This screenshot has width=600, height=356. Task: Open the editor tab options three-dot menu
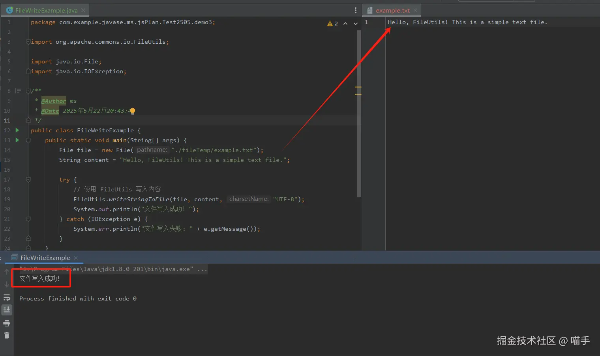pyautogui.click(x=355, y=10)
